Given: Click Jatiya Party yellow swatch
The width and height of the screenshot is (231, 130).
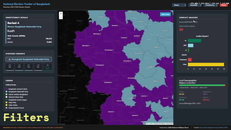Looking at the screenshot, I should (x=6, y=103).
